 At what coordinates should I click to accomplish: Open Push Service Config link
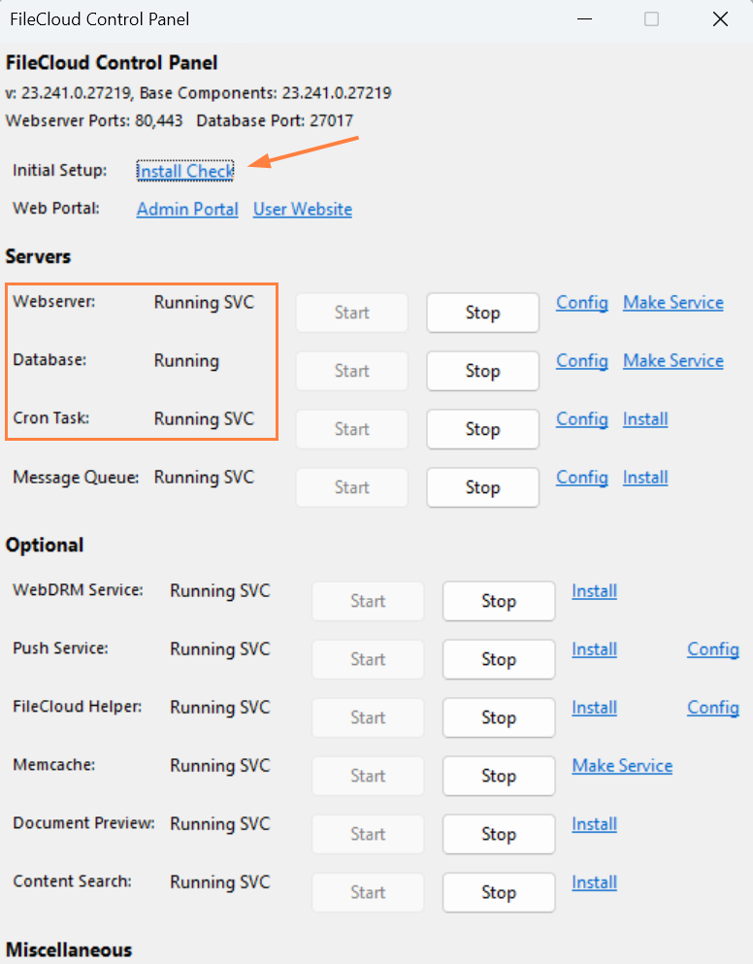(713, 648)
